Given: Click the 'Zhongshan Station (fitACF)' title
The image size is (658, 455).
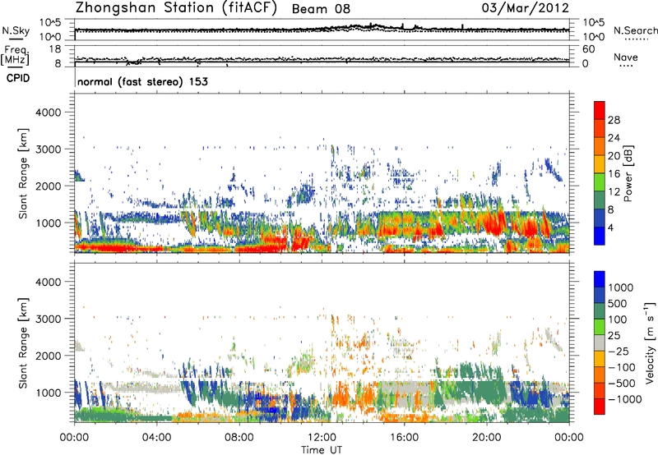Looking at the screenshot, I should (x=176, y=8).
